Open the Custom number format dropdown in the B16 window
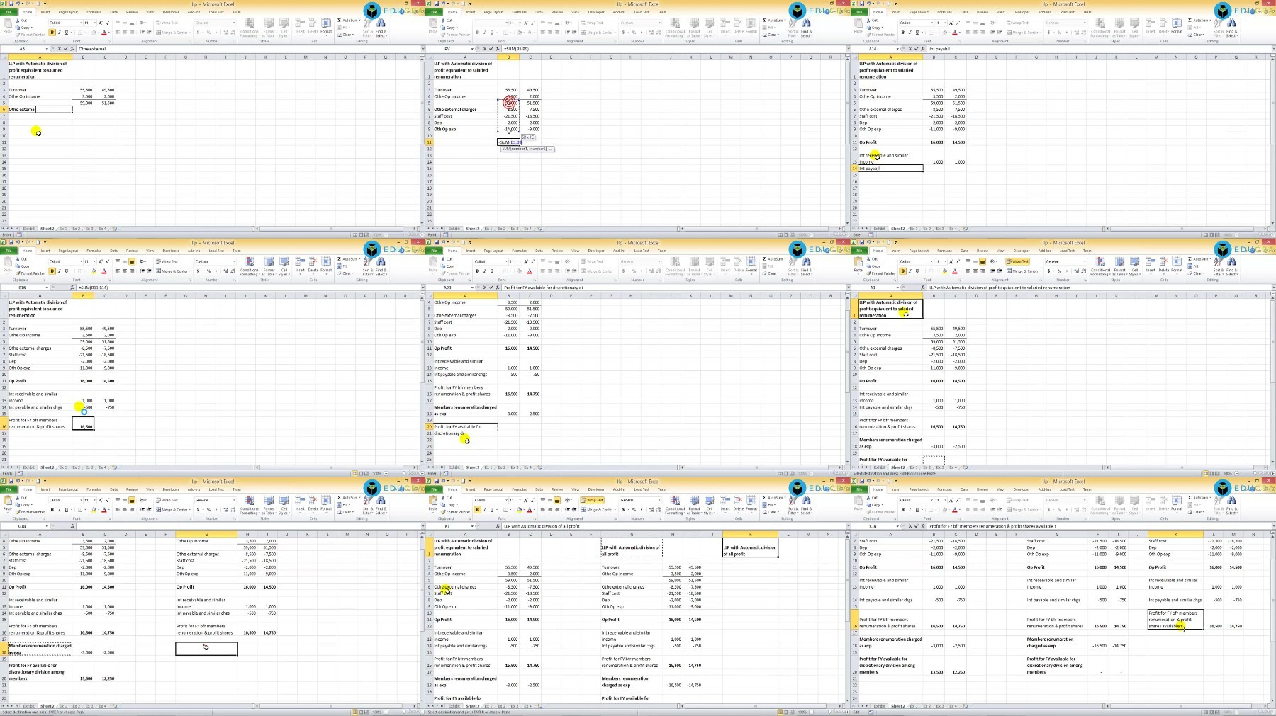 click(234, 261)
